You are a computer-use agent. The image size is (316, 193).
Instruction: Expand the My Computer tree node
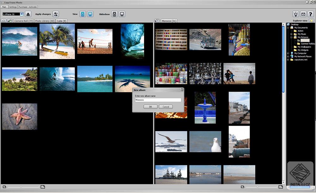[x=288, y=53]
